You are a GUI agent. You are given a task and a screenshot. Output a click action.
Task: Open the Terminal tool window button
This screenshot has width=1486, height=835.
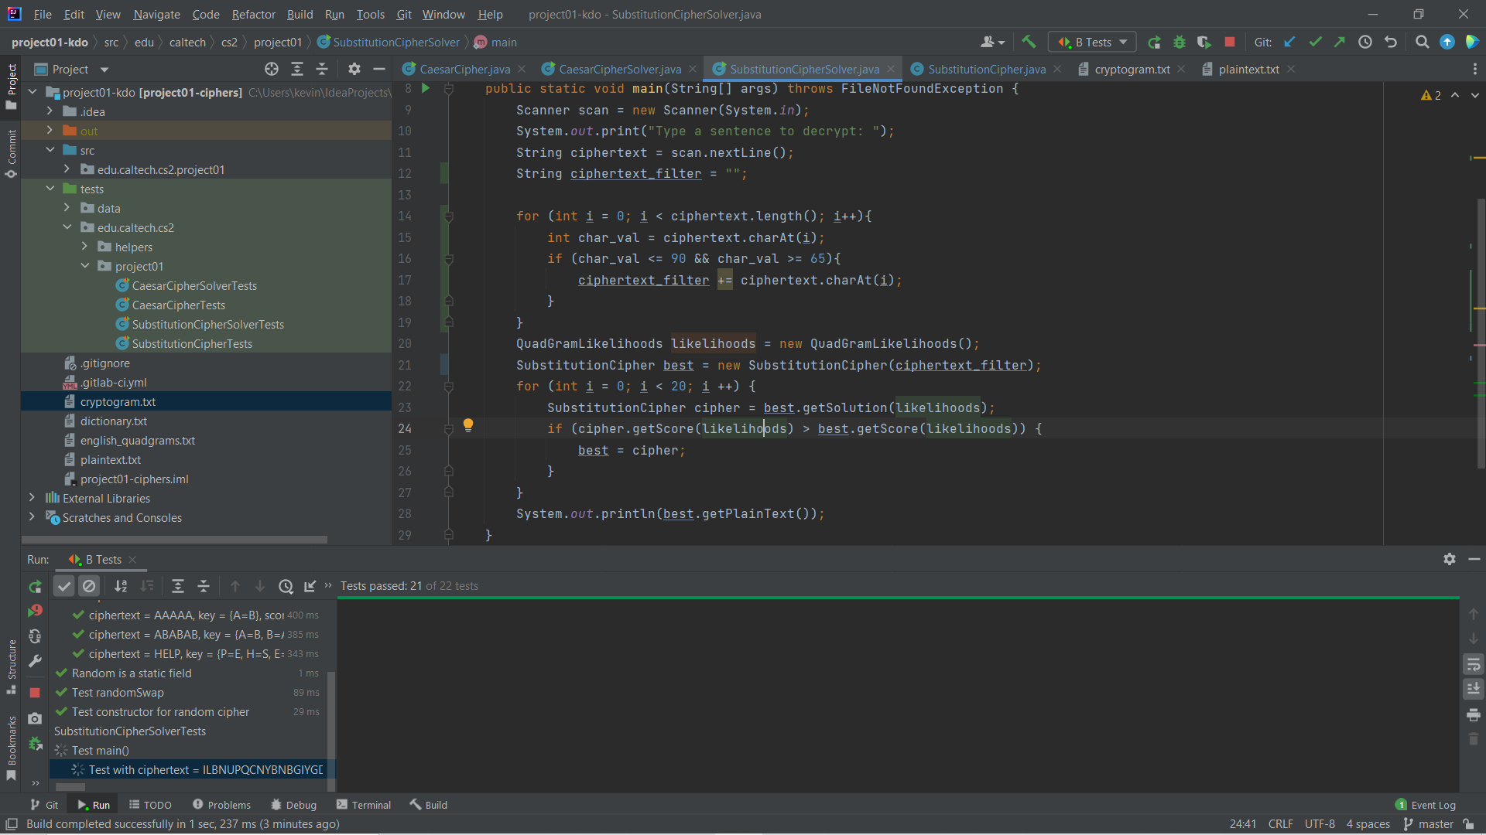[364, 805]
